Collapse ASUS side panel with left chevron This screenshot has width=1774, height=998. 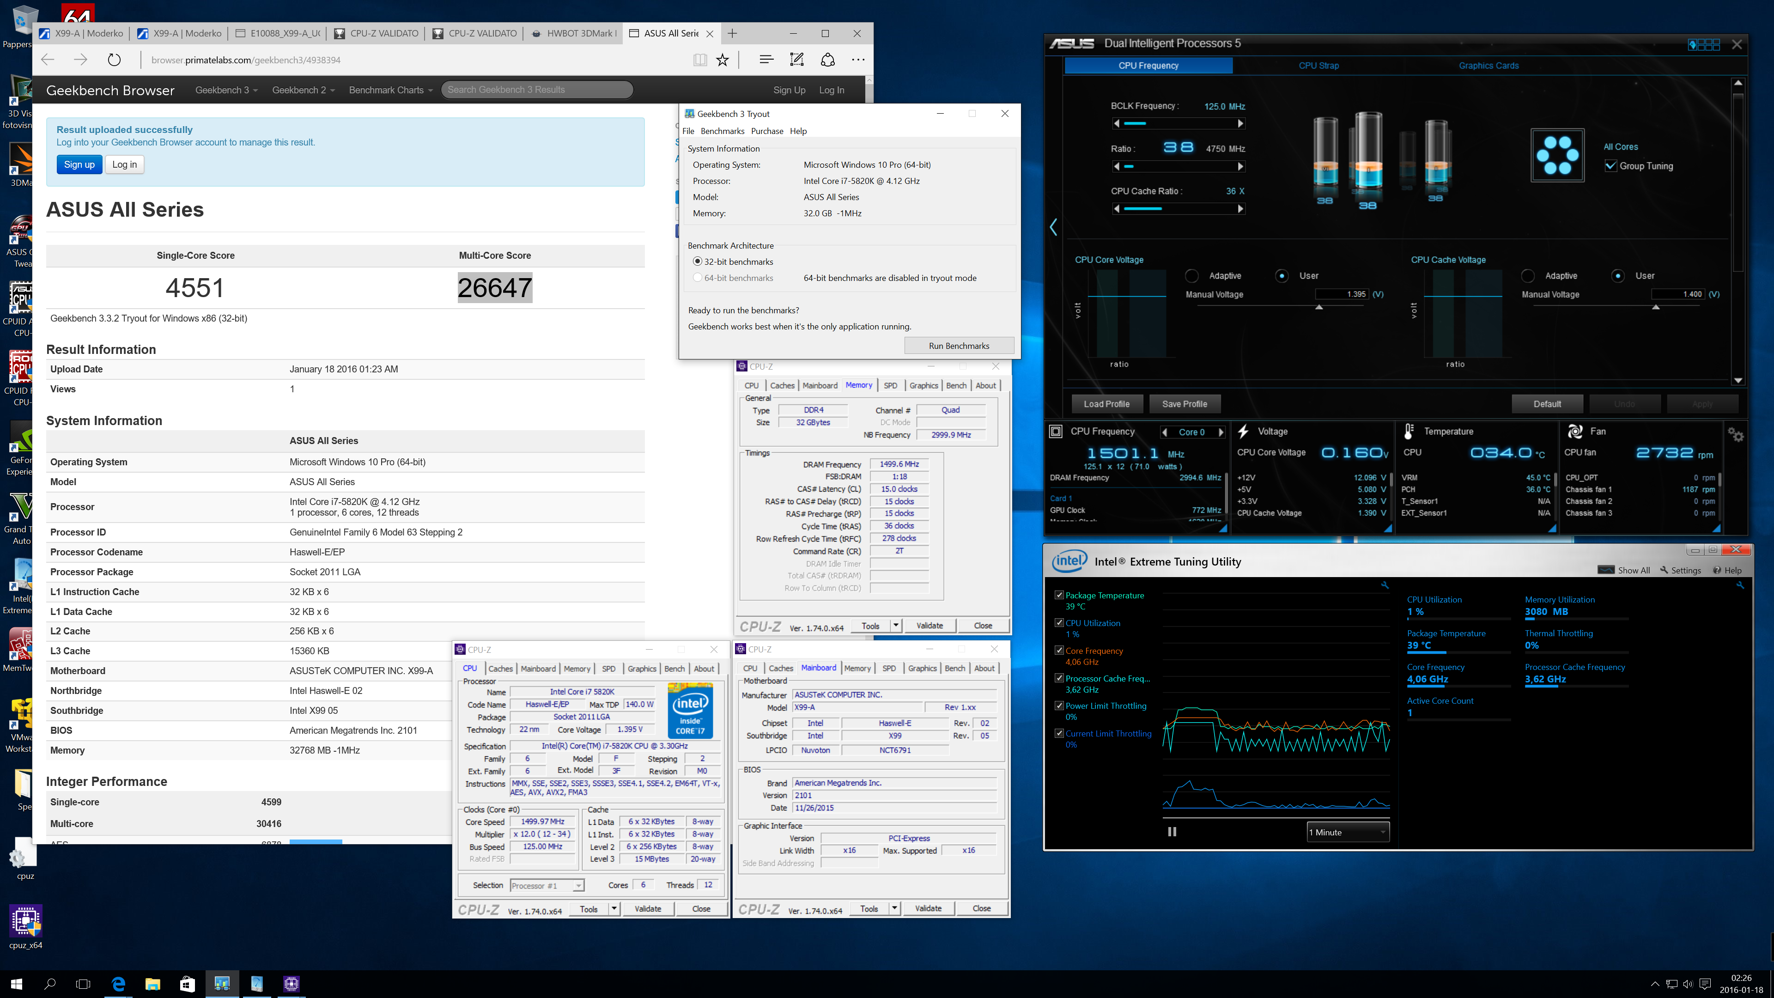[1054, 227]
